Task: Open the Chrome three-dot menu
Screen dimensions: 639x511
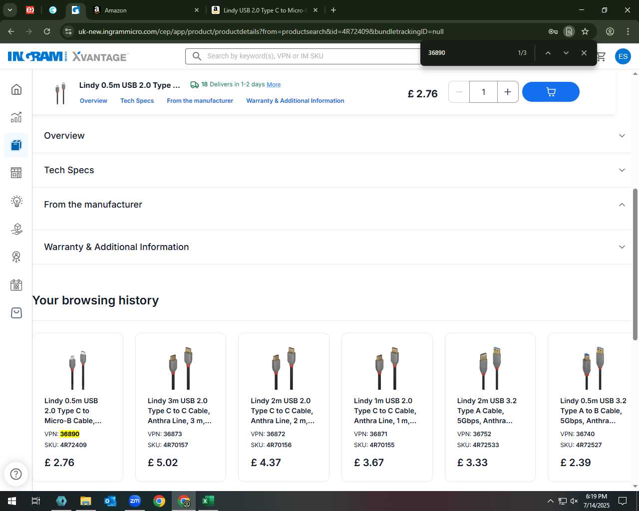Action: click(x=628, y=31)
